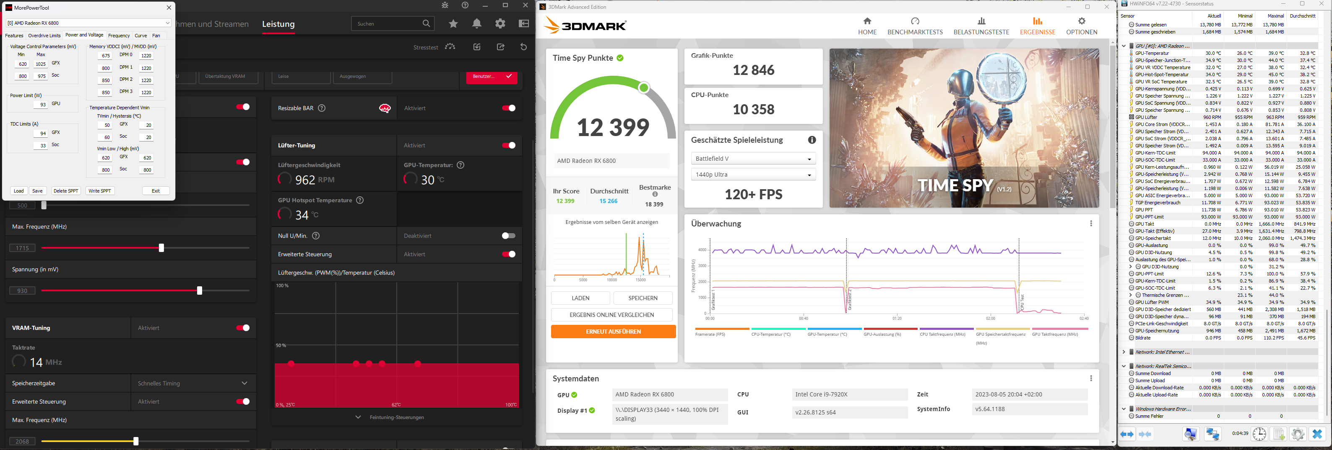Viewport: 1332px width, 450px height.
Task: Click the export tuning profile icon
Action: (500, 47)
